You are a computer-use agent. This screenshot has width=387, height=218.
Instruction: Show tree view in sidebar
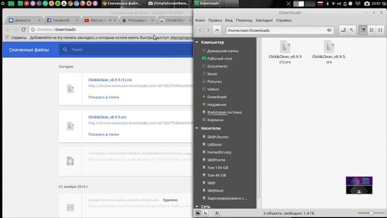point(206,213)
